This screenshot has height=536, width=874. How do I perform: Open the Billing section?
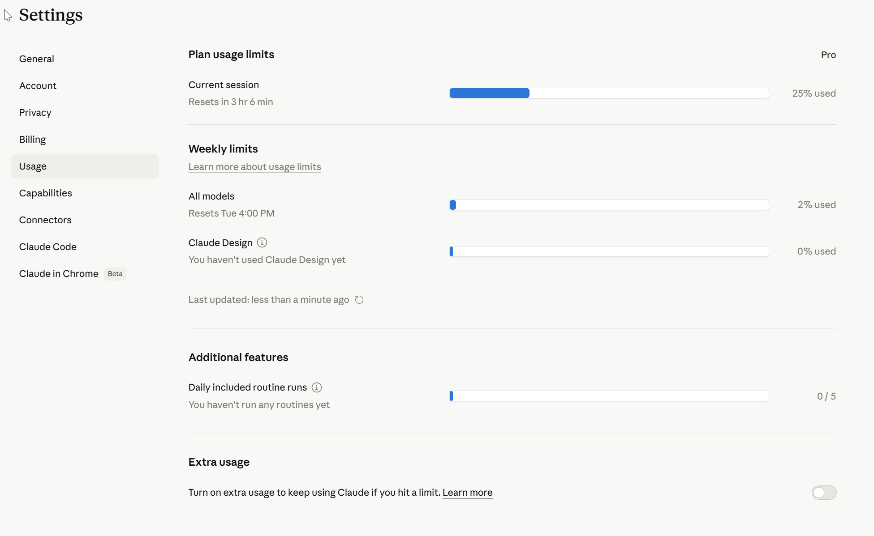[32, 140]
